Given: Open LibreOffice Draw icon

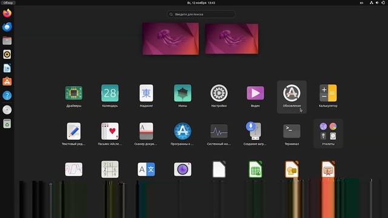Looking at the screenshot, I should pos(292,170).
